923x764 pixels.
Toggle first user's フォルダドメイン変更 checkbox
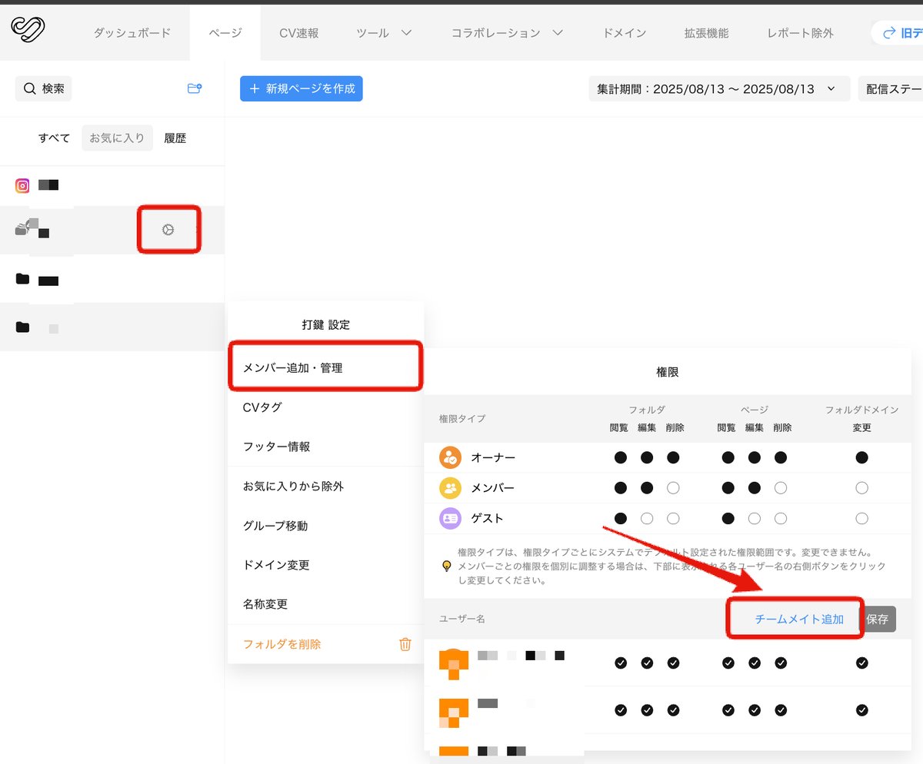[x=862, y=663]
